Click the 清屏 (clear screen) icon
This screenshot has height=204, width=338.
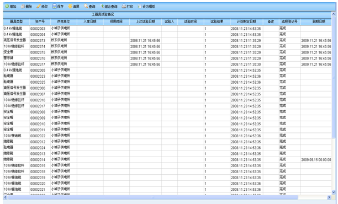pyautogui.click(x=70, y=7)
